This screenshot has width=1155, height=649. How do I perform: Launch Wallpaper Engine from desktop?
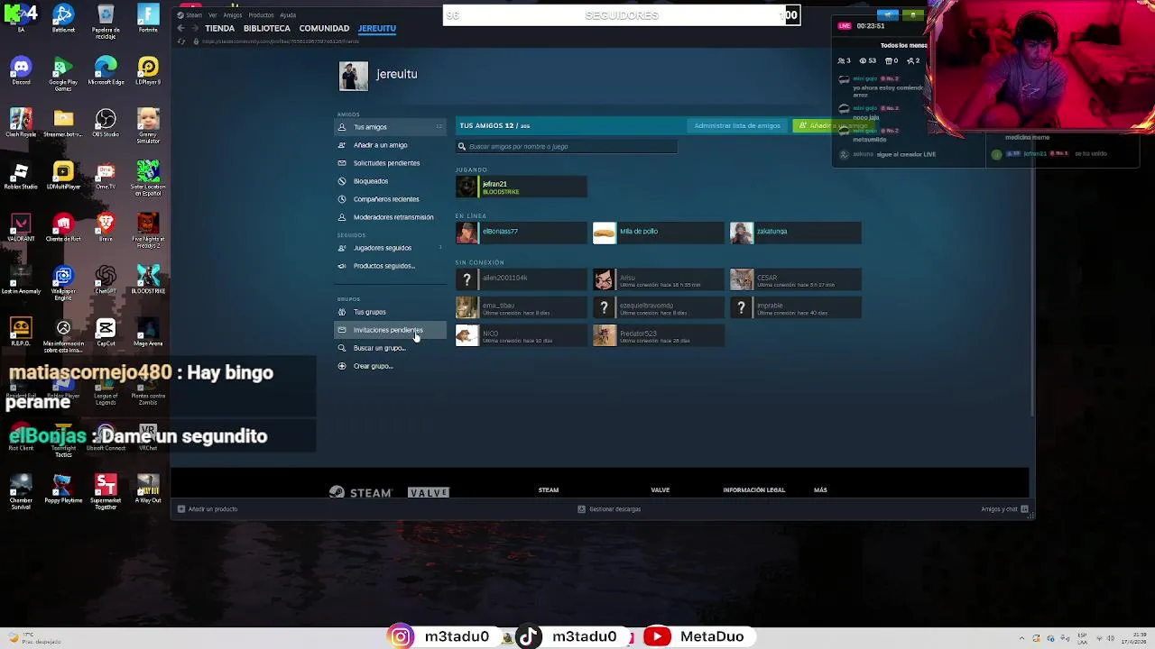63,282
